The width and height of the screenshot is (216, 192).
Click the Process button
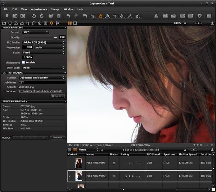58,137
